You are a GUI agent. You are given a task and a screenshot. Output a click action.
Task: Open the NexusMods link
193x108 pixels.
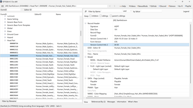[142, 6]
